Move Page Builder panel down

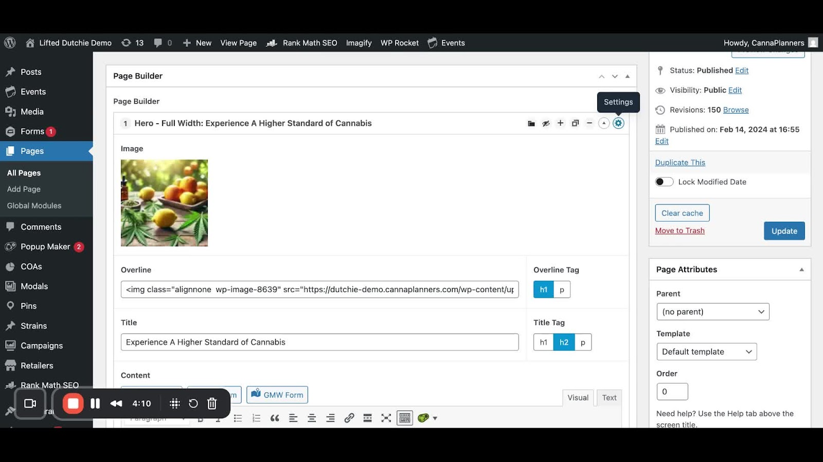[x=615, y=76]
